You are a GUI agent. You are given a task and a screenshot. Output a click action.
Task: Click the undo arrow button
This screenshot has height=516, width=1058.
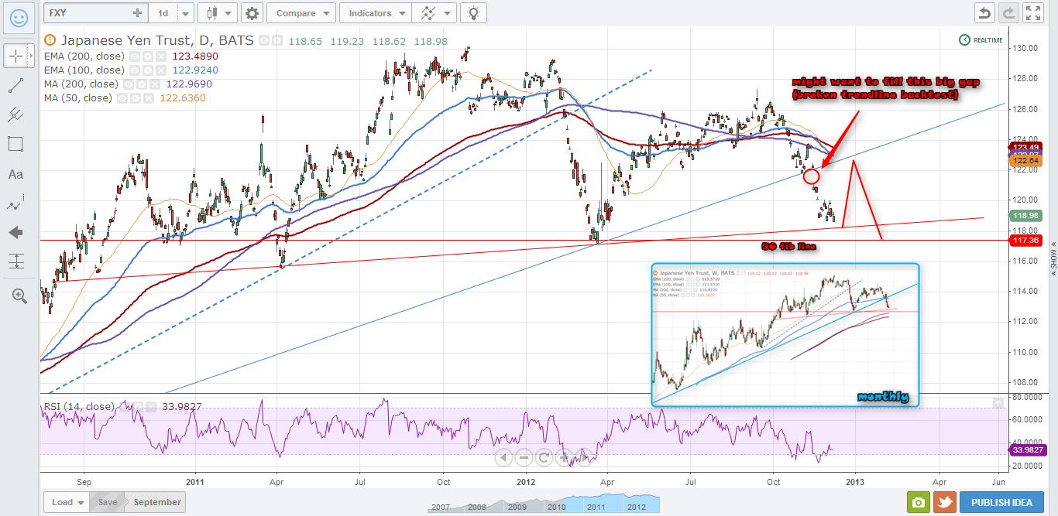tap(984, 13)
